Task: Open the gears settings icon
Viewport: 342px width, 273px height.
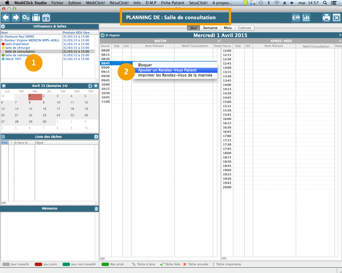Action: tap(26, 18)
